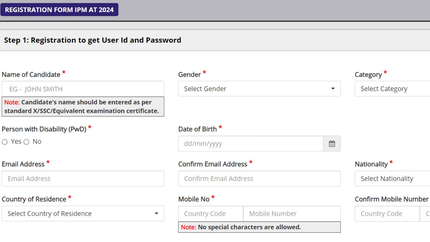Focus the Email Address input box
The width and height of the screenshot is (430, 242).
[x=83, y=179]
